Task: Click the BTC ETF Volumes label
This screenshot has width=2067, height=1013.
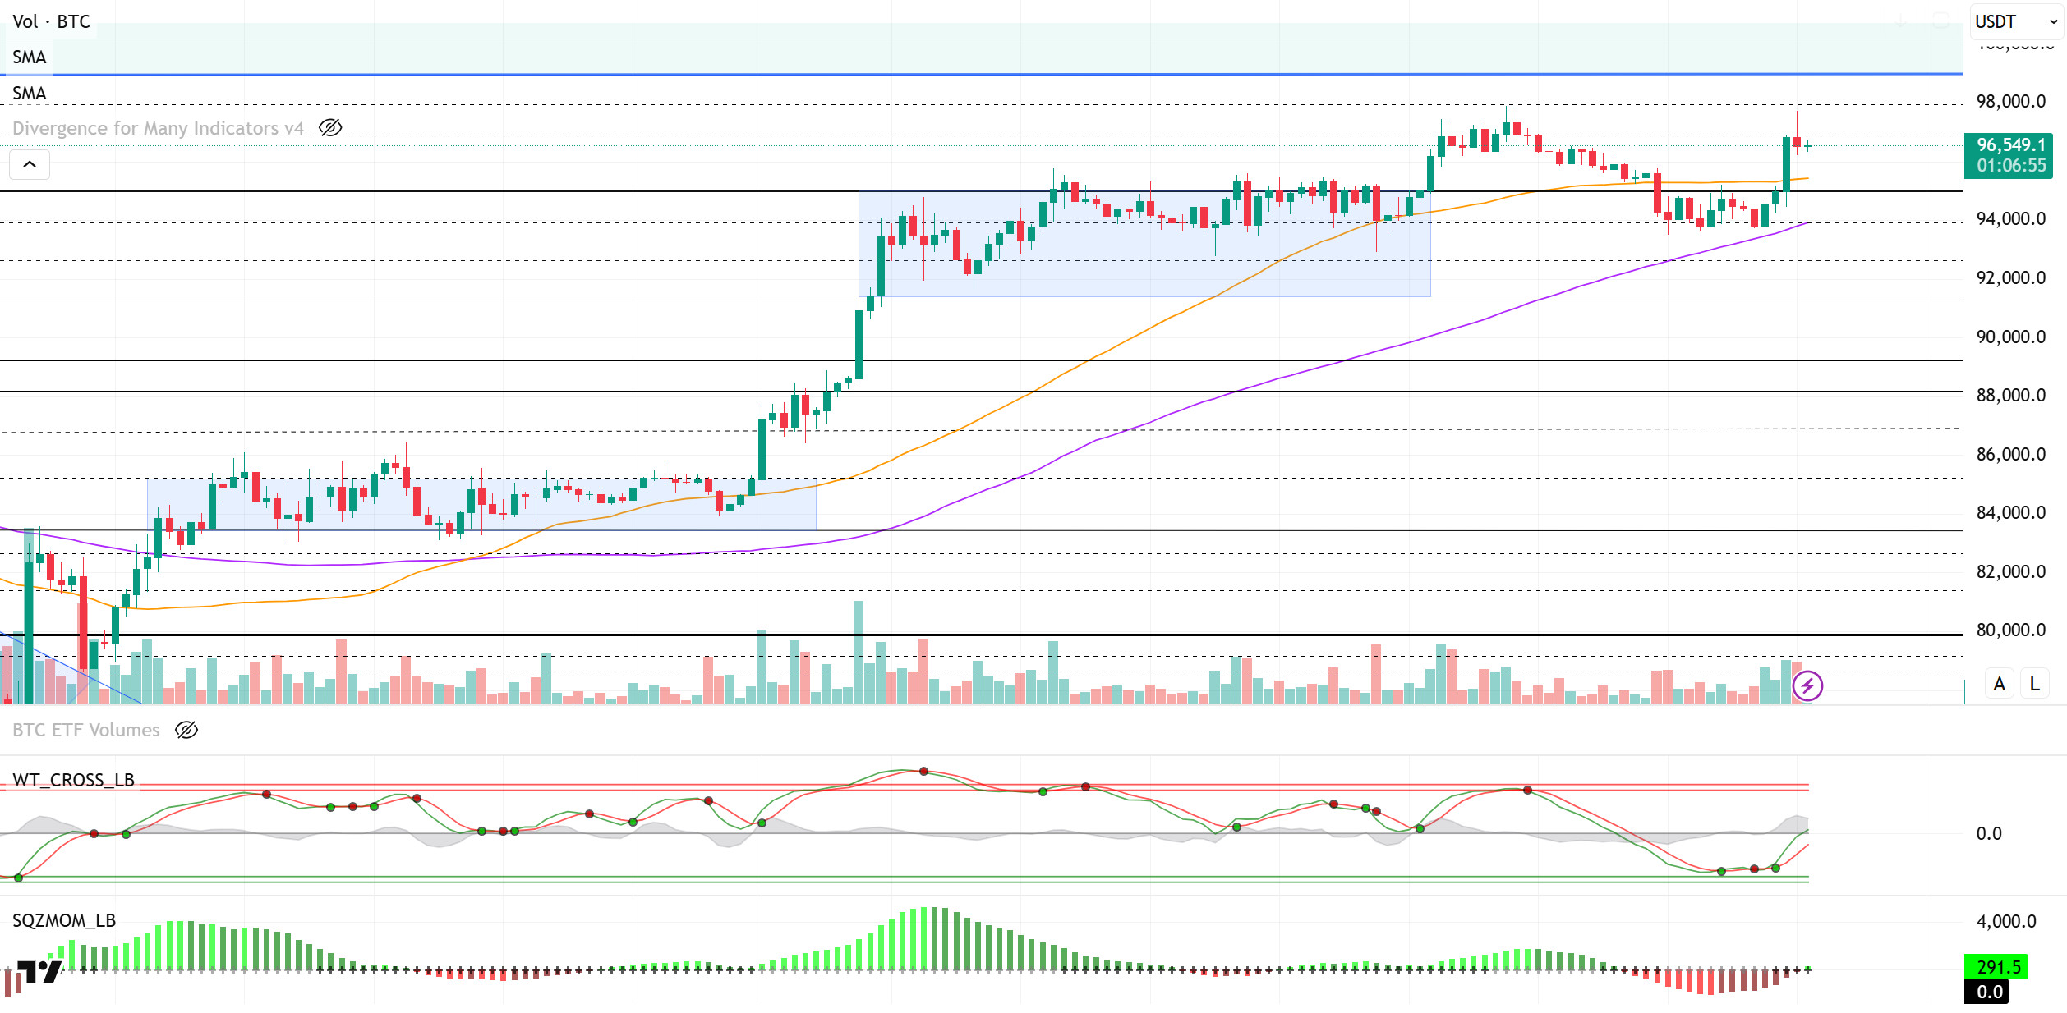Action: [x=86, y=730]
